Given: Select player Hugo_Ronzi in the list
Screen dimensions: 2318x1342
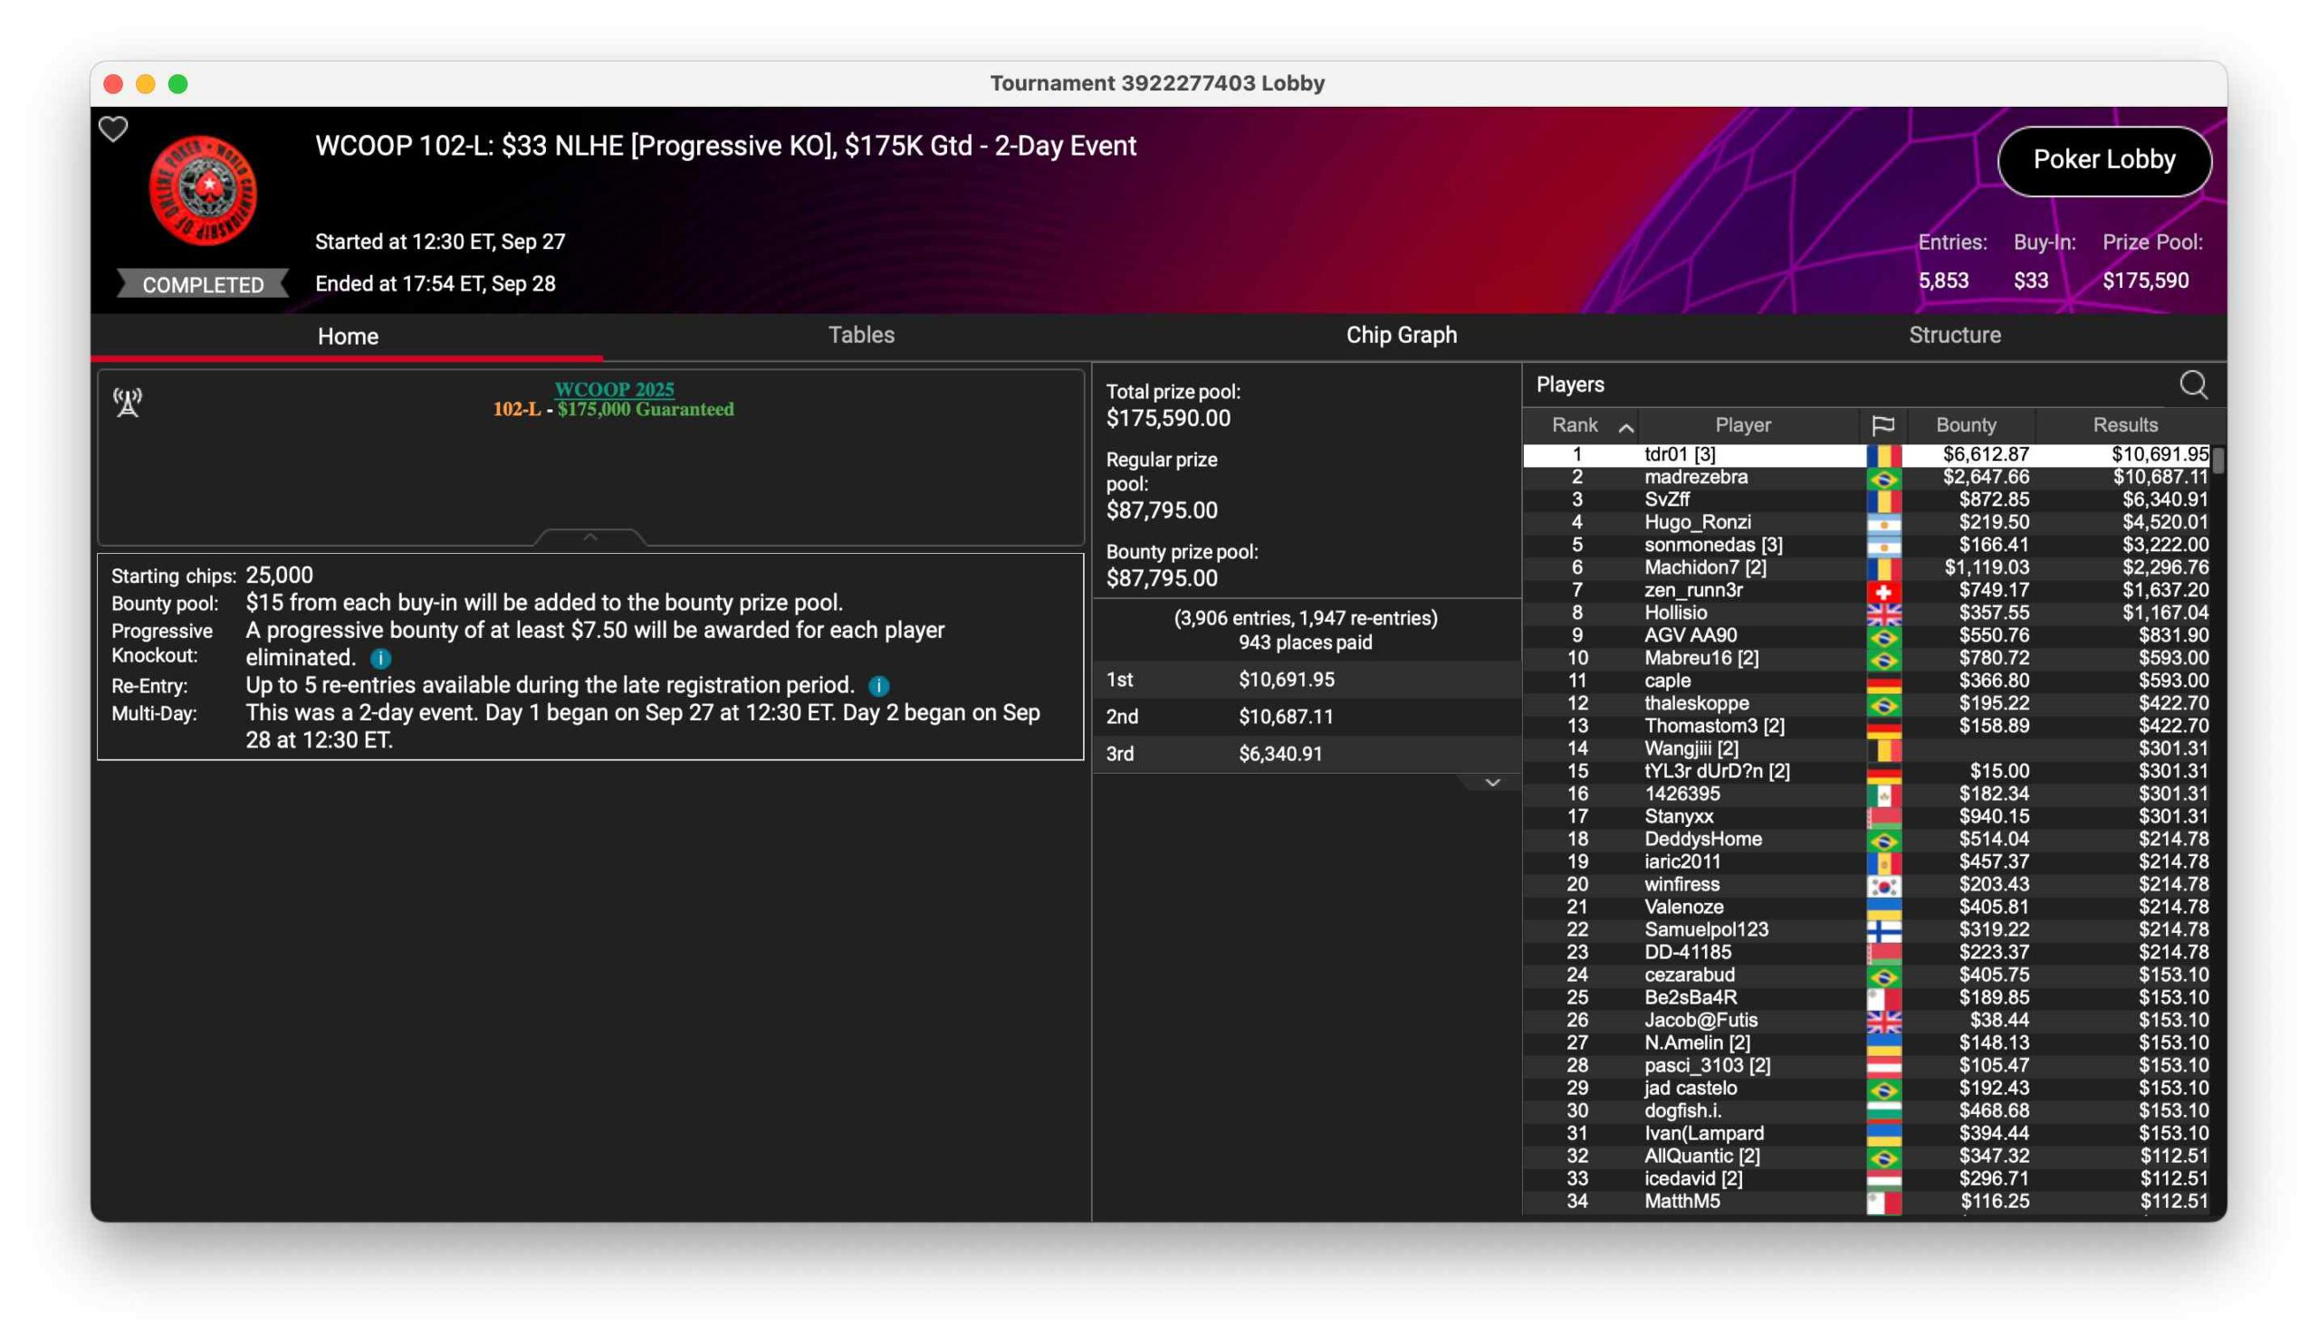Looking at the screenshot, I should pyautogui.click(x=1697, y=523).
